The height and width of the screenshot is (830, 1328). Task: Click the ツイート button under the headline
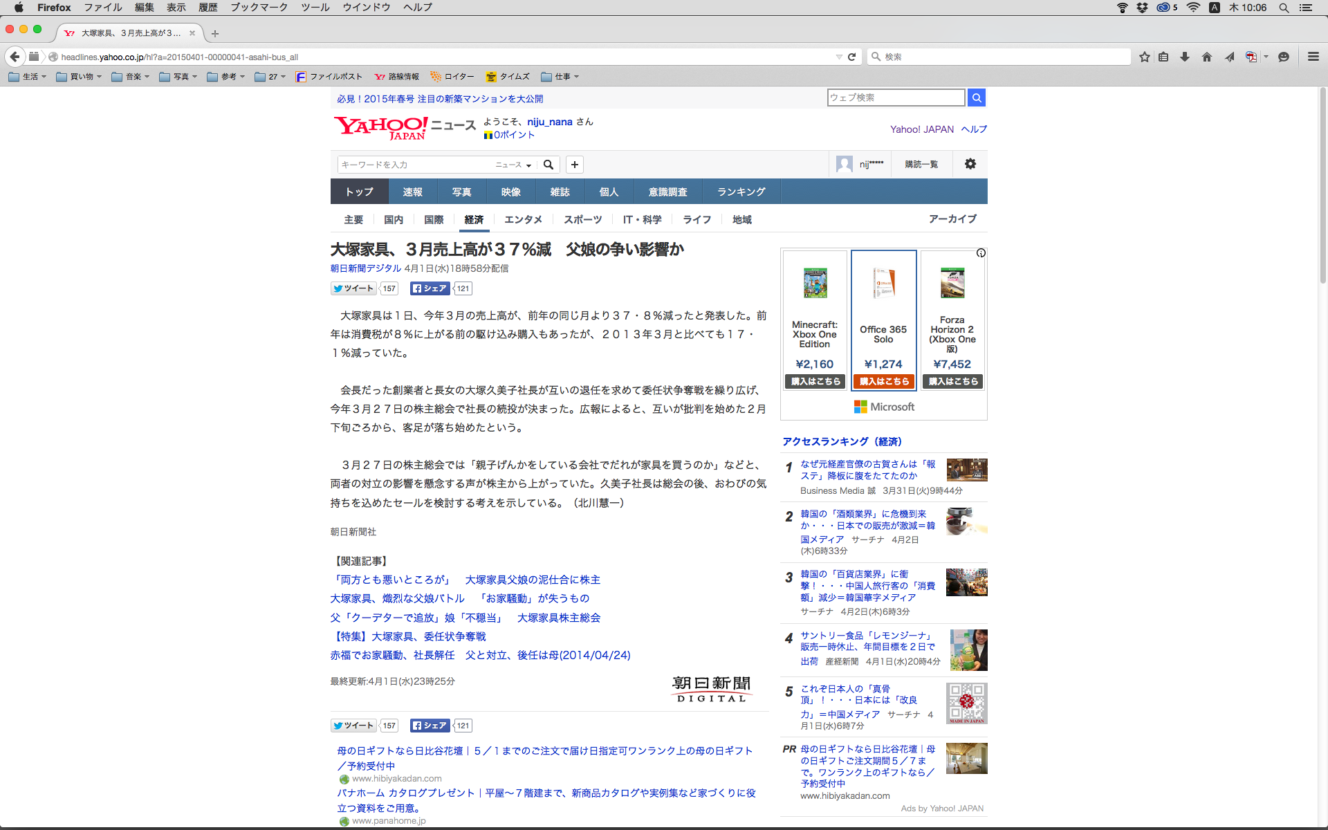(x=353, y=288)
